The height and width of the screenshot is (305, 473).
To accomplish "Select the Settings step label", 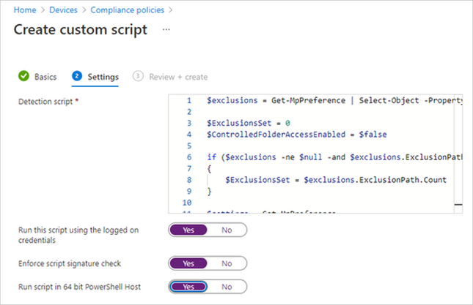I will click(103, 77).
